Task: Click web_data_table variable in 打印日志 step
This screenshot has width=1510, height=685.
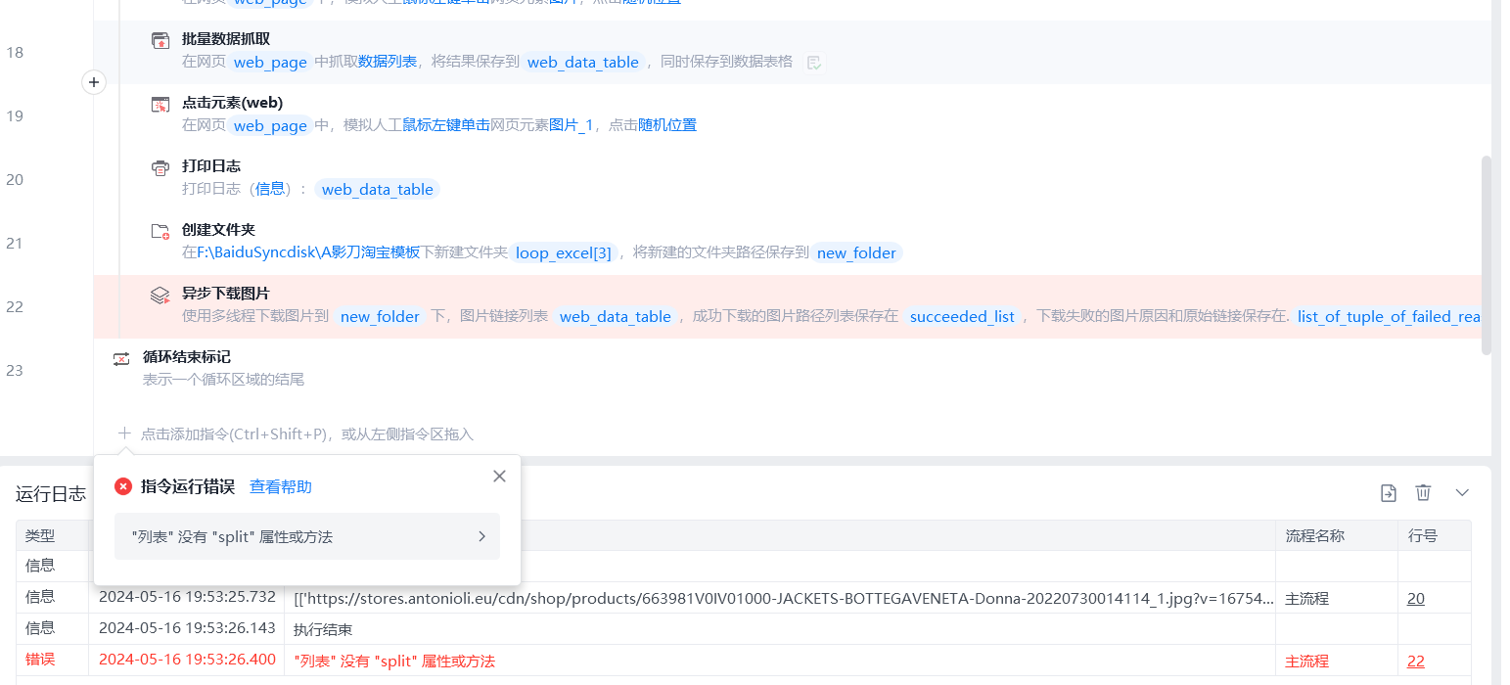Action: point(378,190)
